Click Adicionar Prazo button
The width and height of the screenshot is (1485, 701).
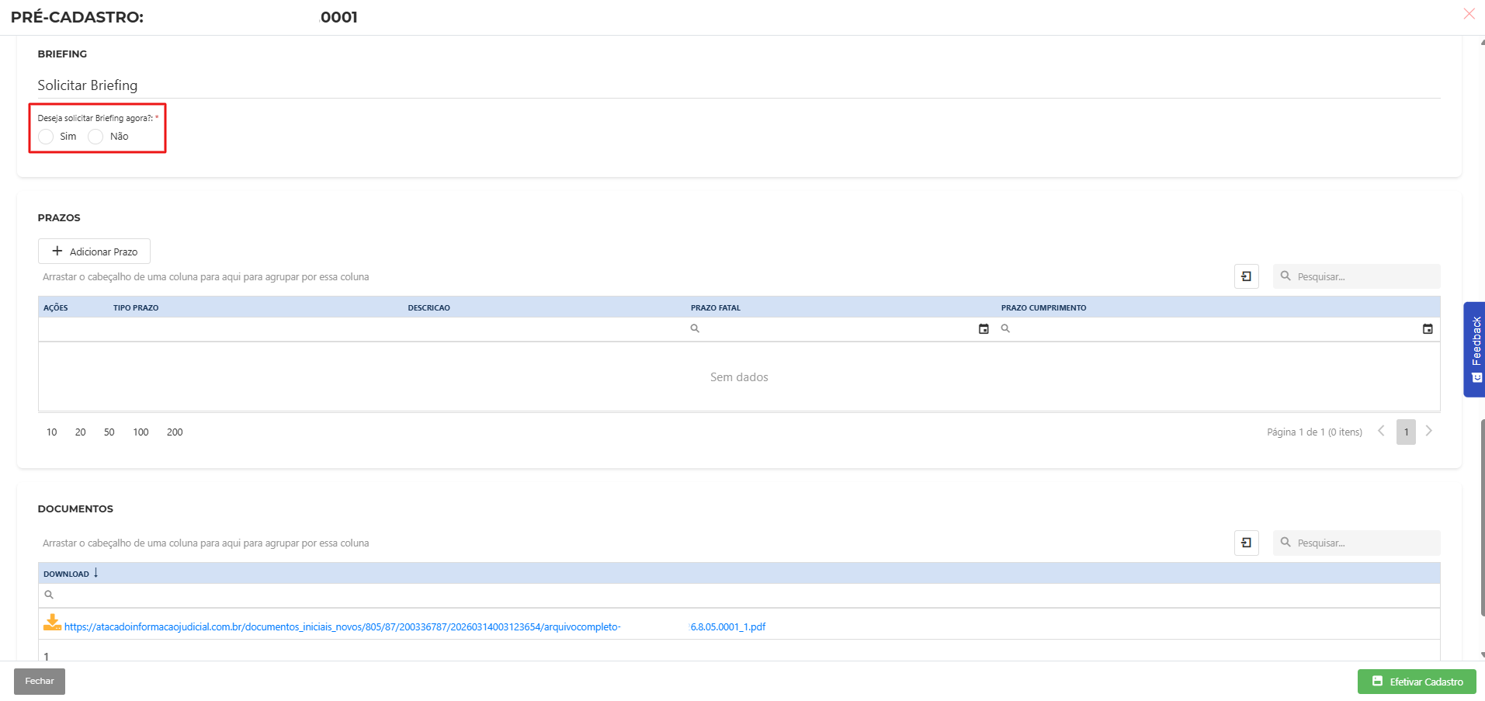pos(94,252)
